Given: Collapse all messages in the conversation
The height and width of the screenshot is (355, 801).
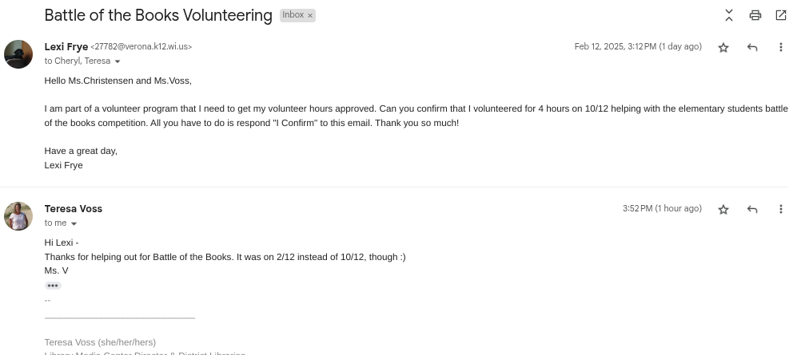Looking at the screenshot, I should [729, 15].
